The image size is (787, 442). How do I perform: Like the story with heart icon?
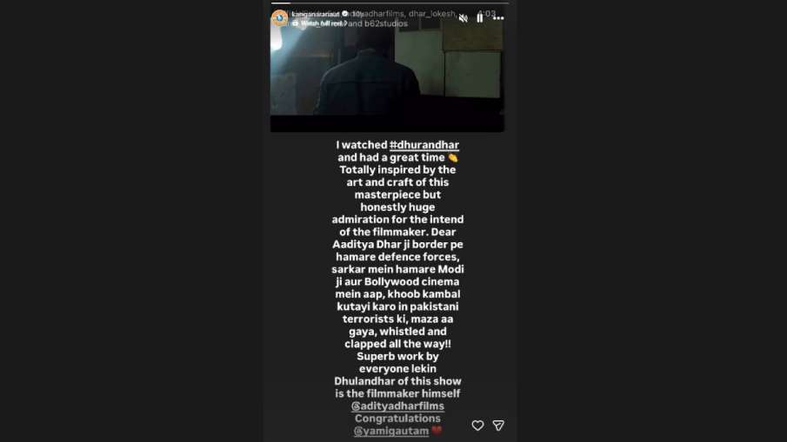(477, 426)
